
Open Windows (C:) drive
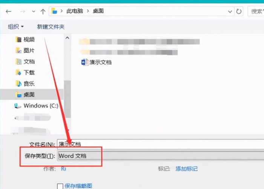click(x=41, y=106)
